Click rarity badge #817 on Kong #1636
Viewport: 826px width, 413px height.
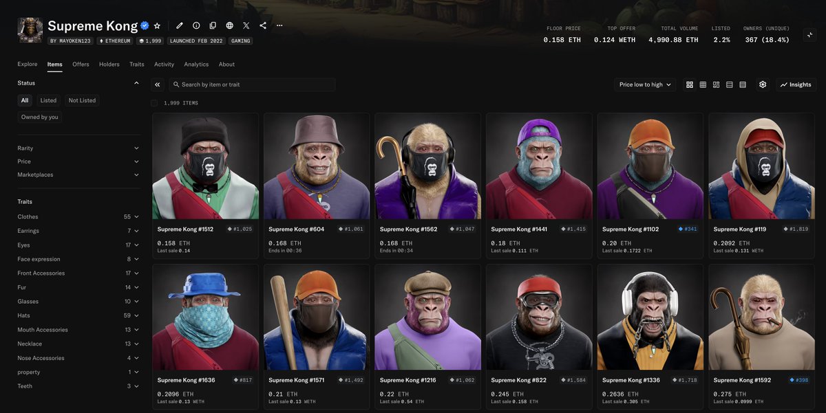coord(243,380)
